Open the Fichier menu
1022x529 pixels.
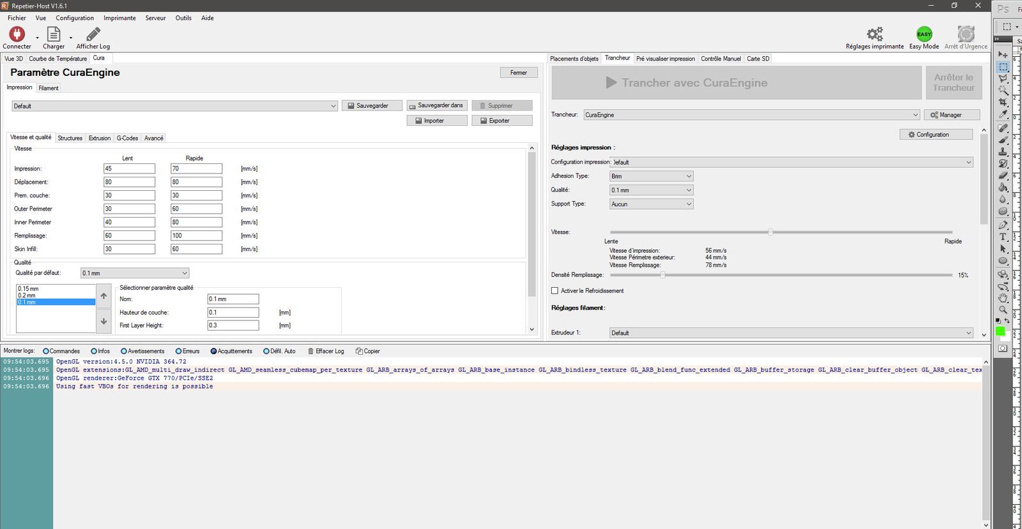(17, 18)
